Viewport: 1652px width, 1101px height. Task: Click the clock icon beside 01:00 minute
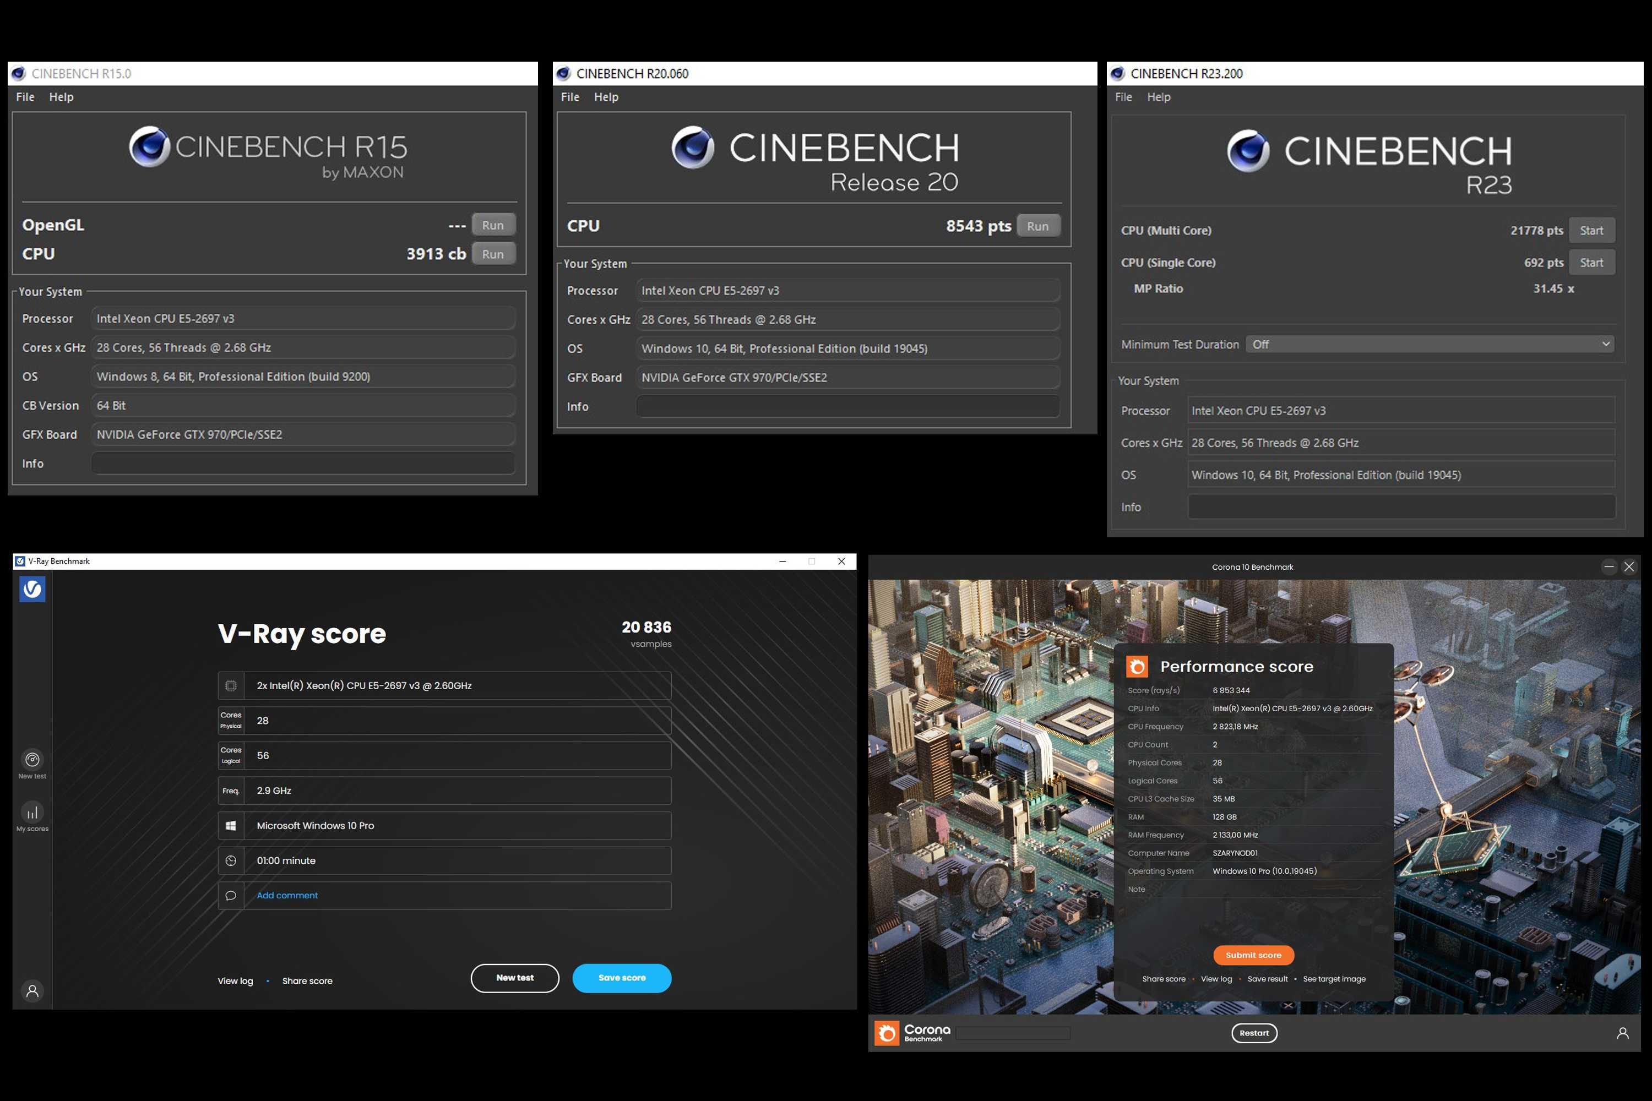[x=230, y=861]
